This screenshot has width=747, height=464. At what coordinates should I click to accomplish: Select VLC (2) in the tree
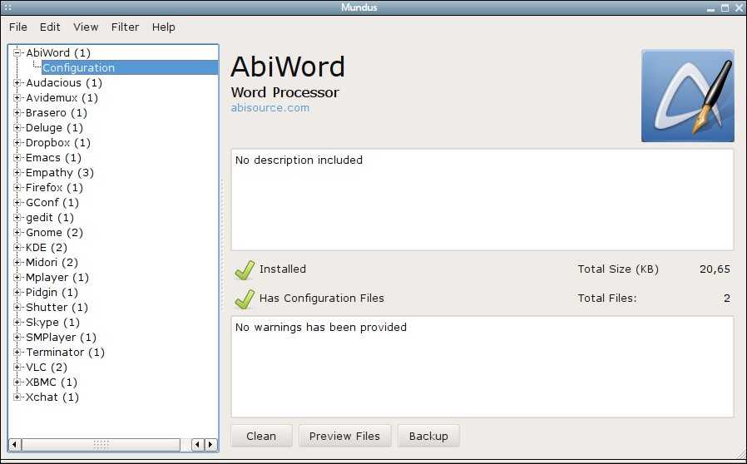[x=47, y=368]
